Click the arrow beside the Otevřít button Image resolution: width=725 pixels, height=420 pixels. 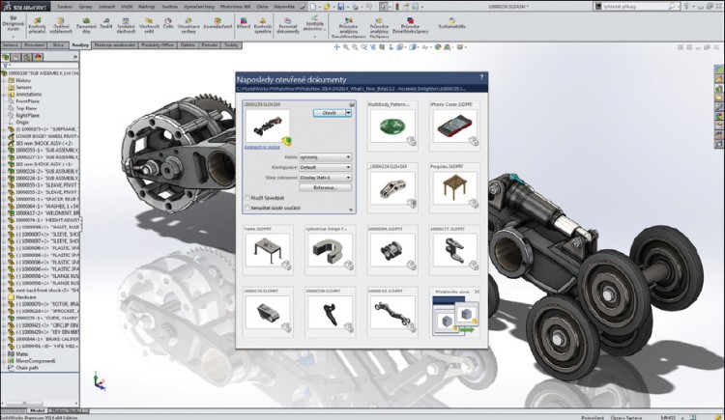tap(349, 112)
